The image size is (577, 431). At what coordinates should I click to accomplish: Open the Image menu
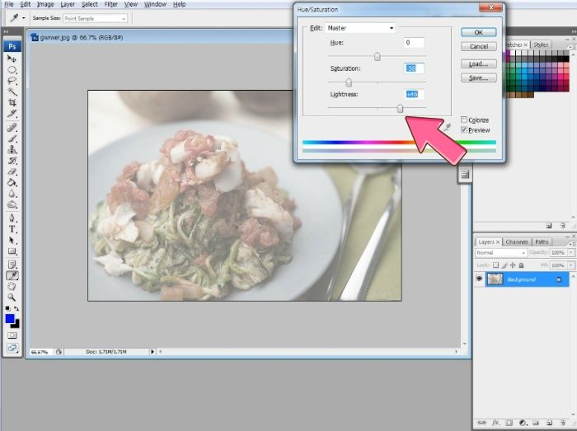(45, 4)
